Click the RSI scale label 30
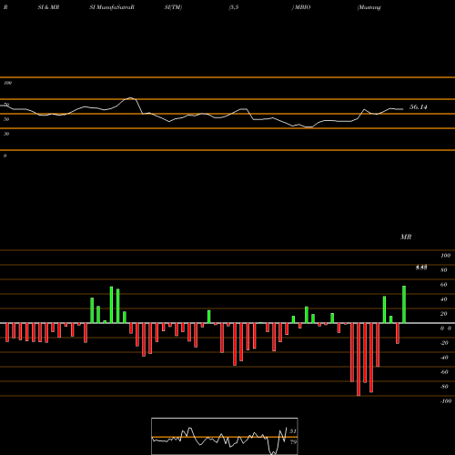This screenshot has width=455, height=455. (6, 134)
